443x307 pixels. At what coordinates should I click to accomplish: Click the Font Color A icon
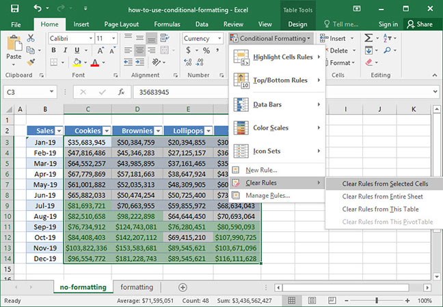[95, 62]
